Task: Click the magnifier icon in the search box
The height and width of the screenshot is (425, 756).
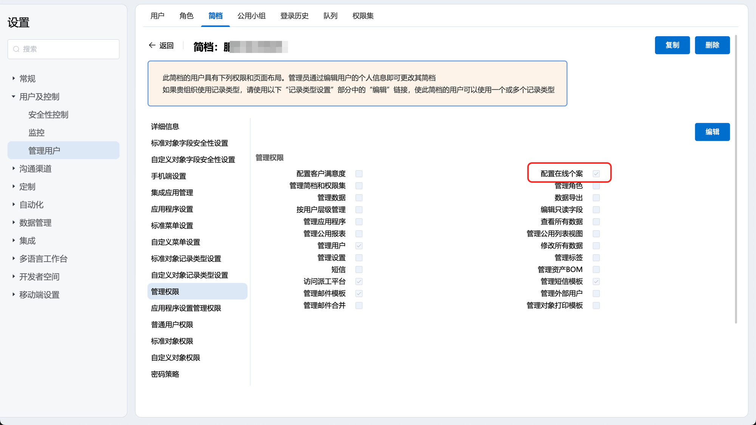Action: [x=16, y=49]
